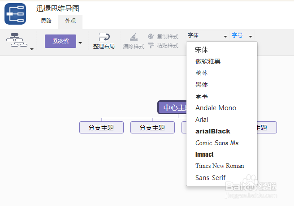The image size is (294, 206).
Task: Select Times New Roman font option
Action: tap(220, 166)
